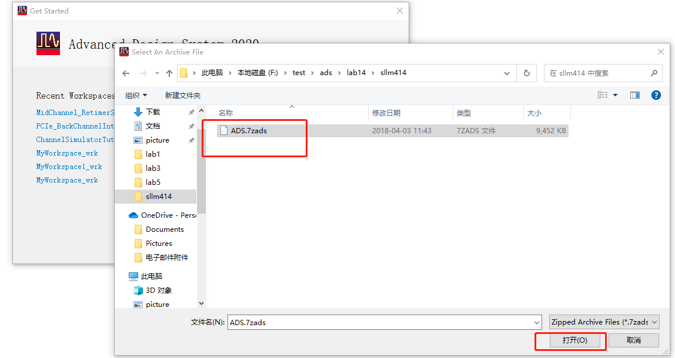Open the 组织 dropdown menu
The image size is (675, 358).
point(135,94)
